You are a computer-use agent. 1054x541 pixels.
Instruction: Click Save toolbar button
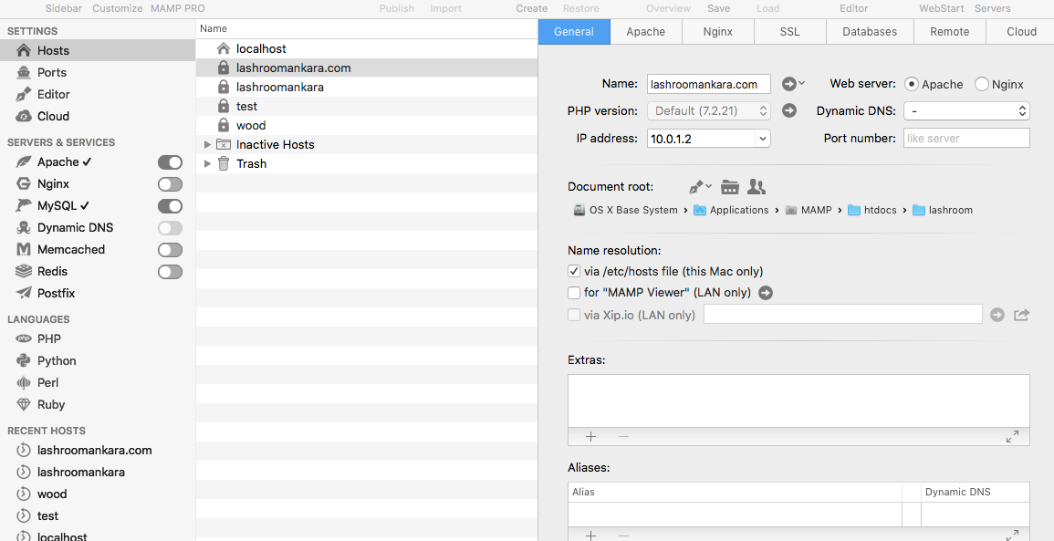click(718, 8)
